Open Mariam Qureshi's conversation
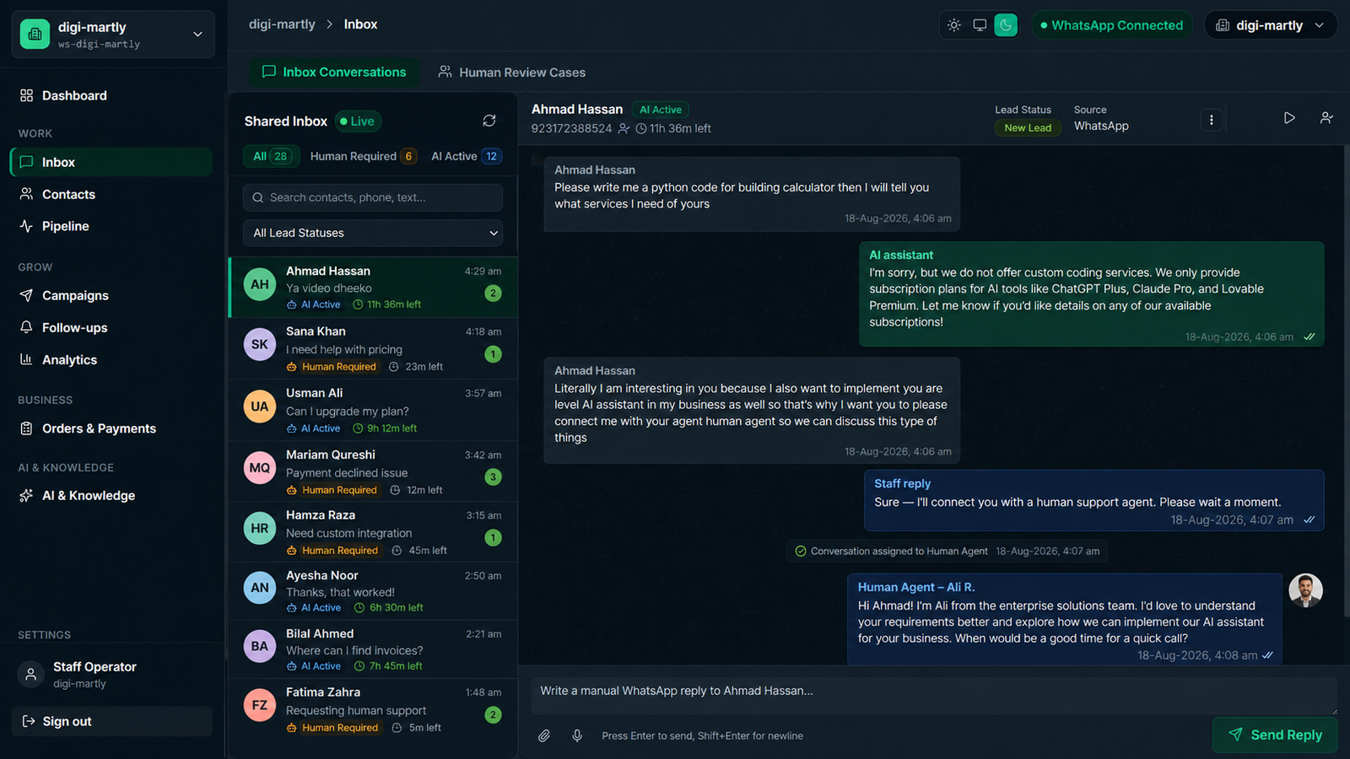The width and height of the screenshot is (1350, 759). pyautogui.click(x=373, y=471)
